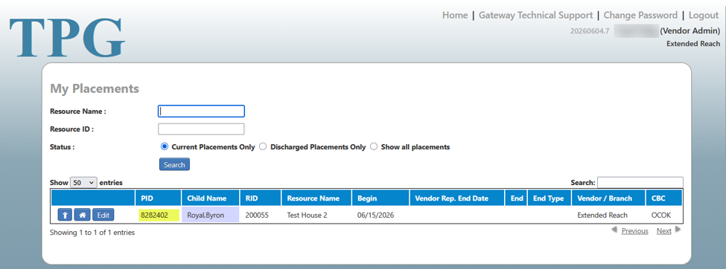Open the child person icon for Royal,Byron
The width and height of the screenshot is (726, 269).
[65, 215]
